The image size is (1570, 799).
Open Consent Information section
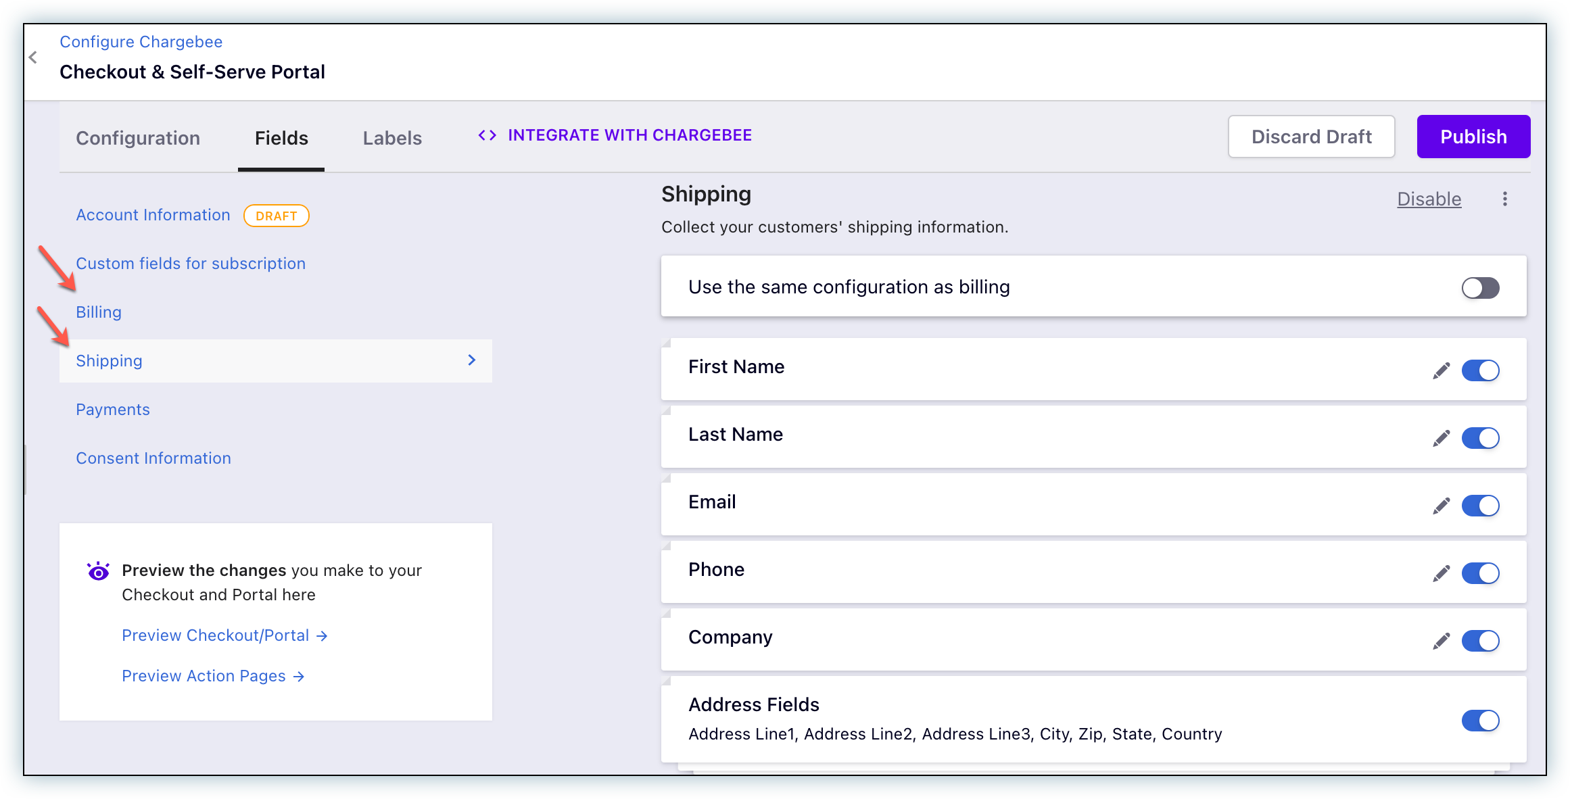click(153, 458)
